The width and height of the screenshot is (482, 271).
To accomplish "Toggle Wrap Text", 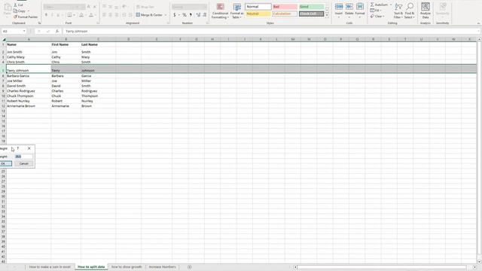I will [145, 7].
